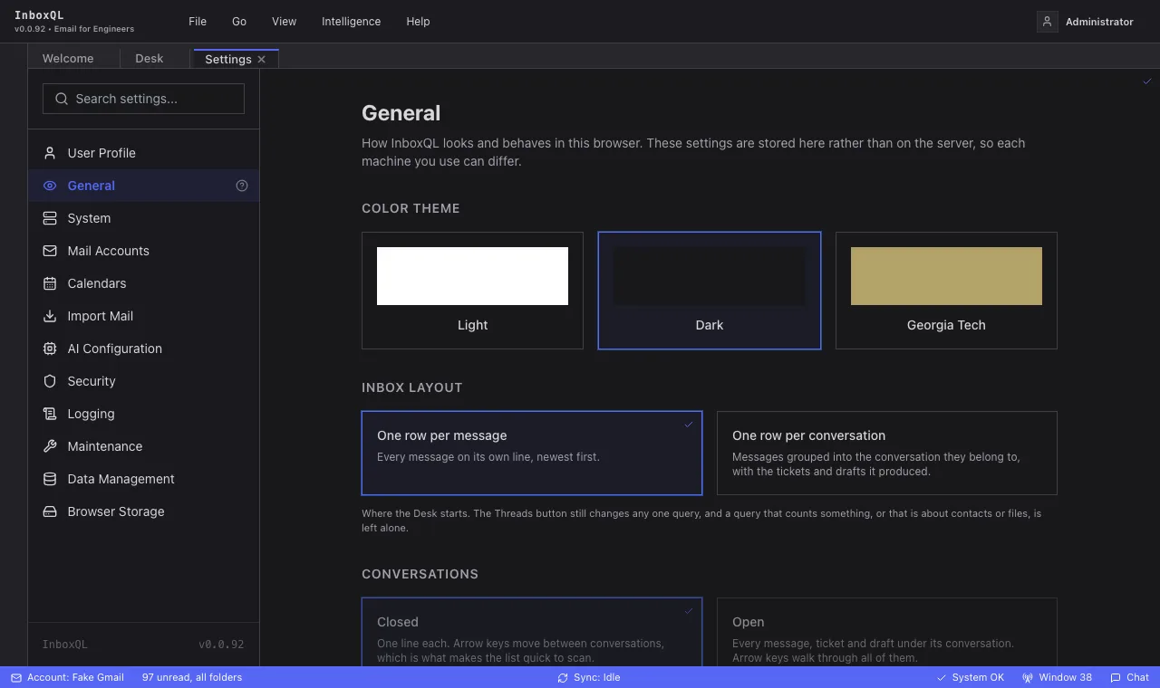Click the Administrator user avatar icon
Image resolution: width=1160 pixels, height=688 pixels.
1048,22
